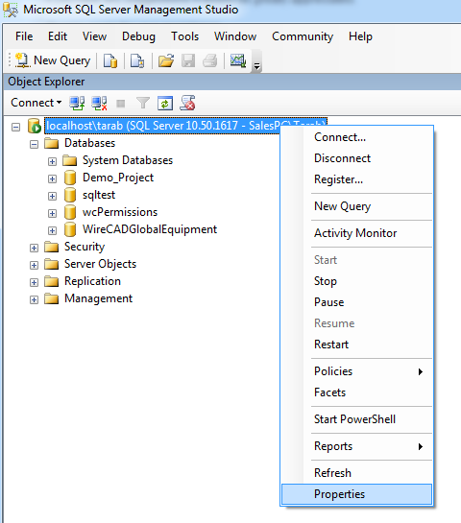Image resolution: width=461 pixels, height=523 pixels.
Task: Click the WireCADGlobalEquipment database cylinder icon
Action: point(70,229)
